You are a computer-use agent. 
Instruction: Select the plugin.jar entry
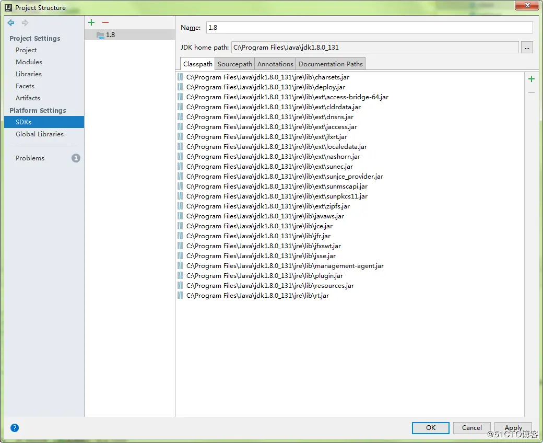350,276
